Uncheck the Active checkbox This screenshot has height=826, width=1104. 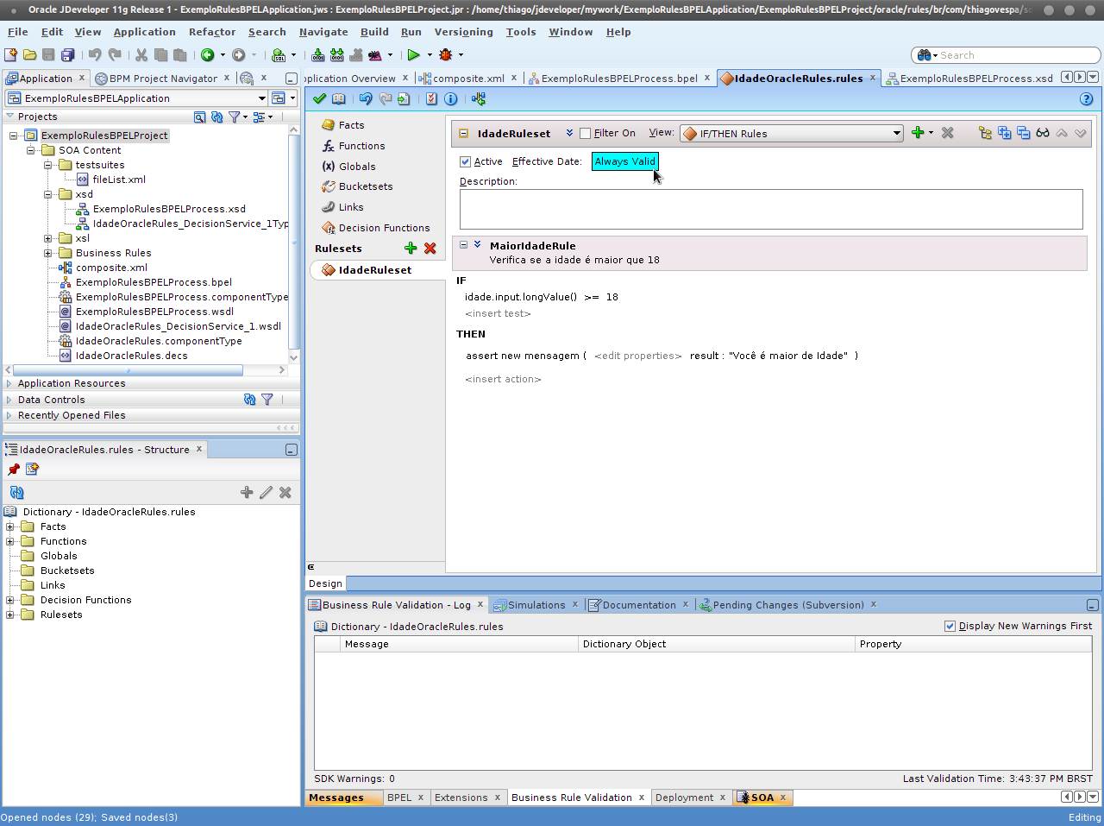(x=465, y=161)
